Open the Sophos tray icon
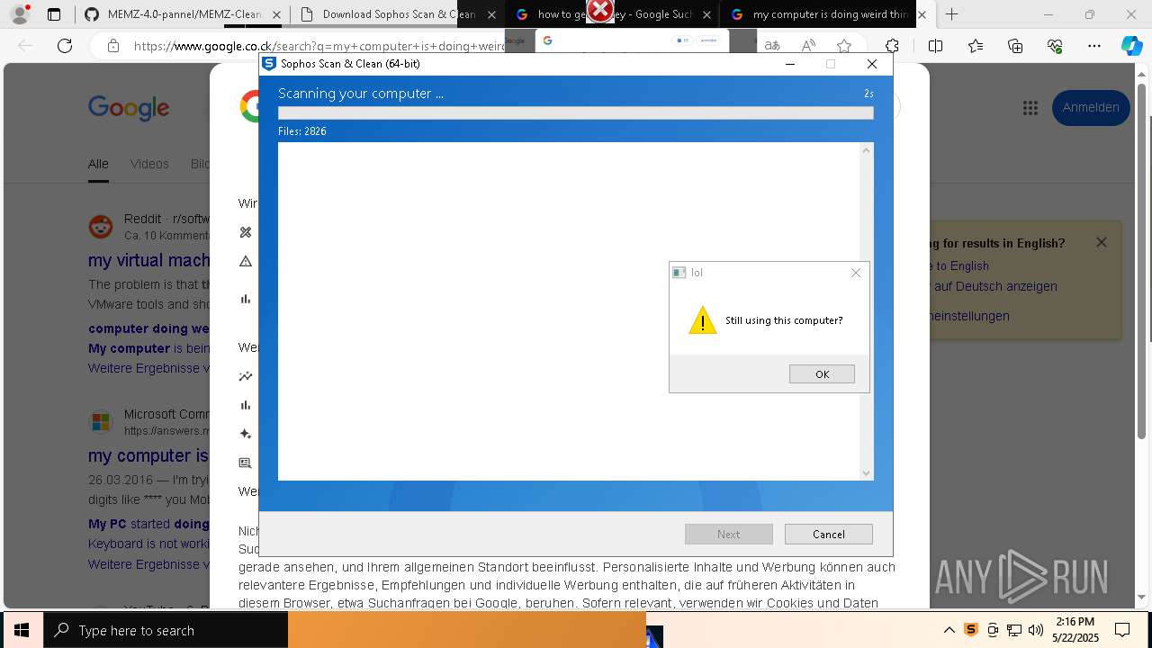This screenshot has height=648, width=1152. point(971,630)
